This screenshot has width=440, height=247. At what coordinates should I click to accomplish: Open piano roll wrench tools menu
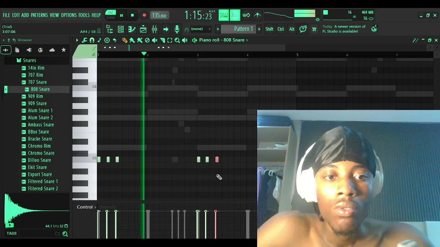click(x=85, y=40)
